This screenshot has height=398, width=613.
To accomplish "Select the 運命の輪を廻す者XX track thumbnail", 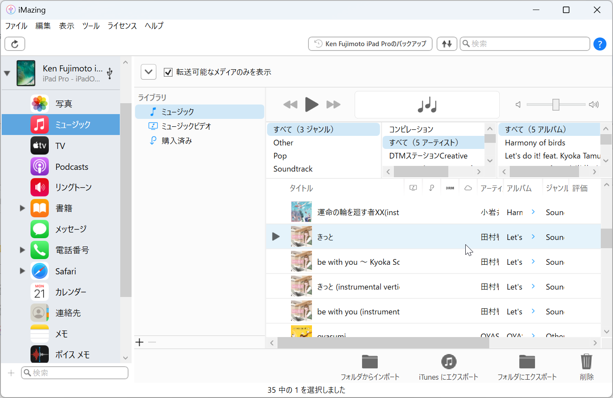I will (301, 212).
